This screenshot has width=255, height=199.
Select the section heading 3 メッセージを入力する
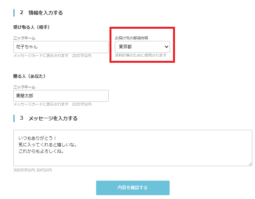[49, 118]
